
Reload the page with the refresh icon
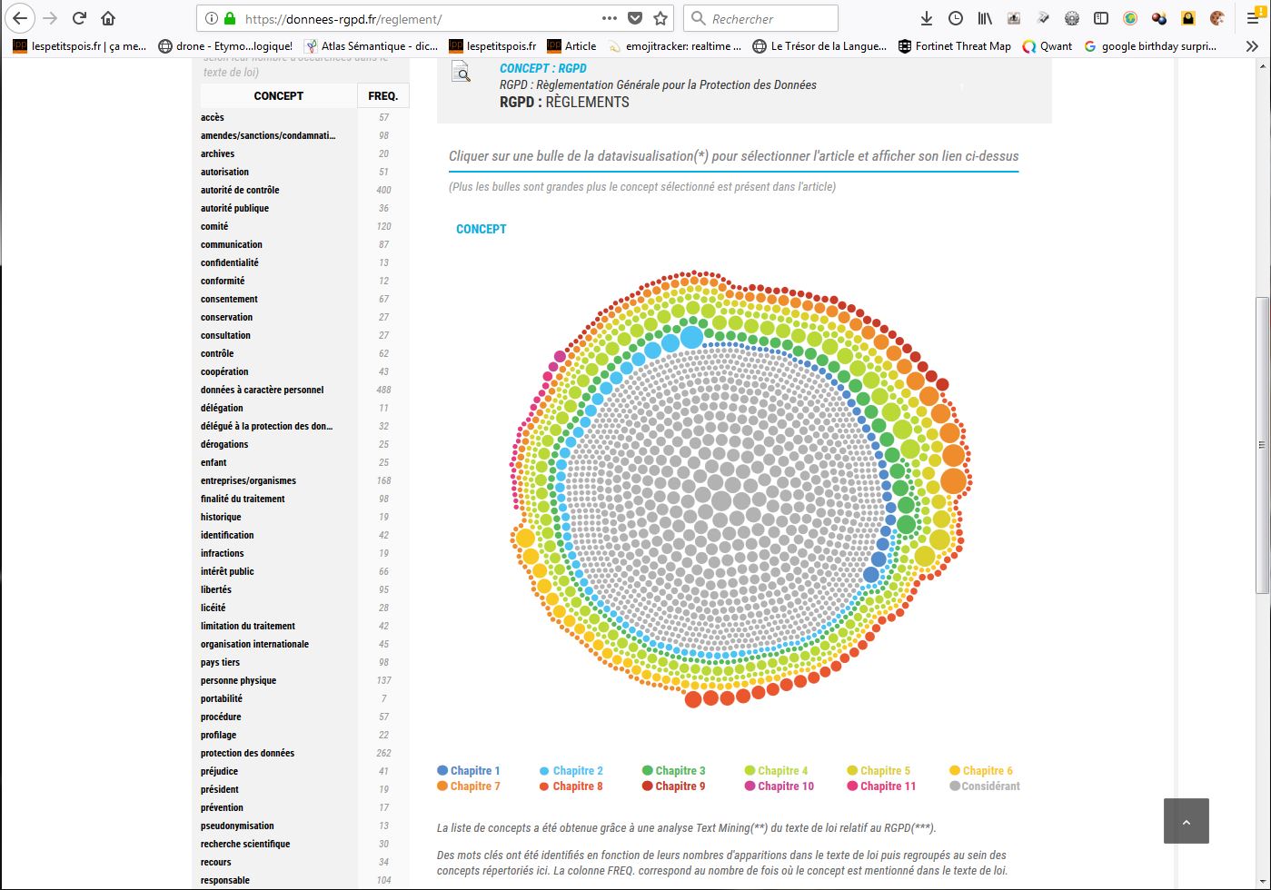[x=79, y=18]
